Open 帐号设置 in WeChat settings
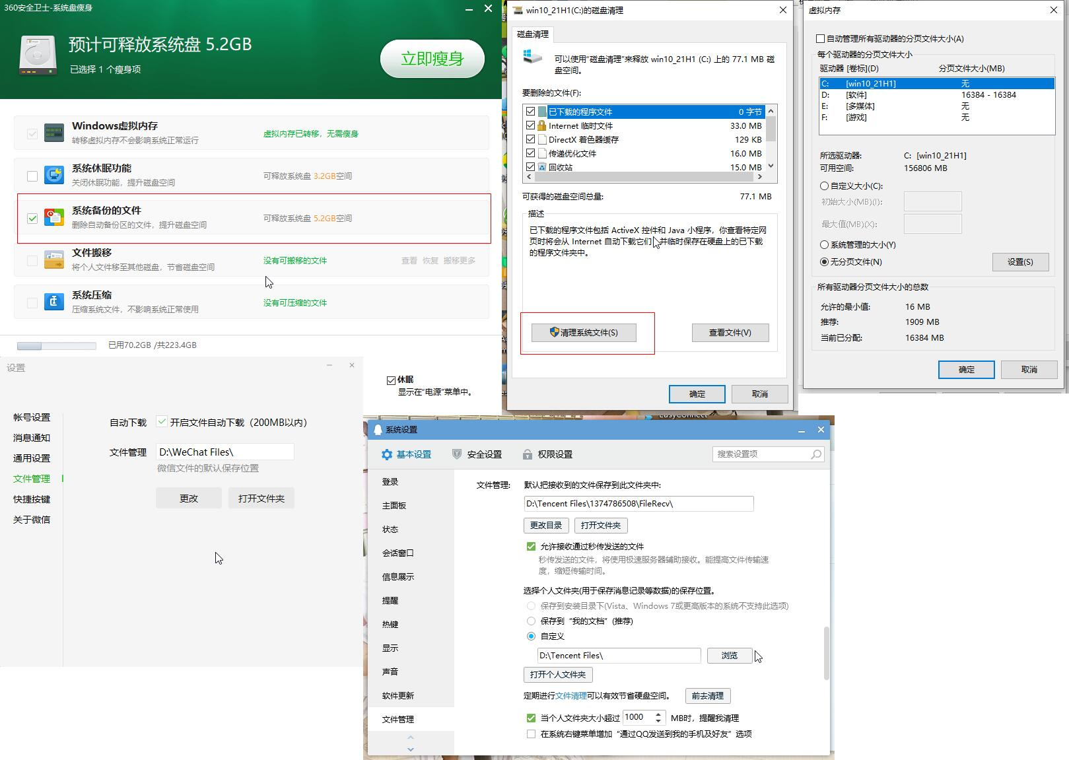 (x=32, y=417)
